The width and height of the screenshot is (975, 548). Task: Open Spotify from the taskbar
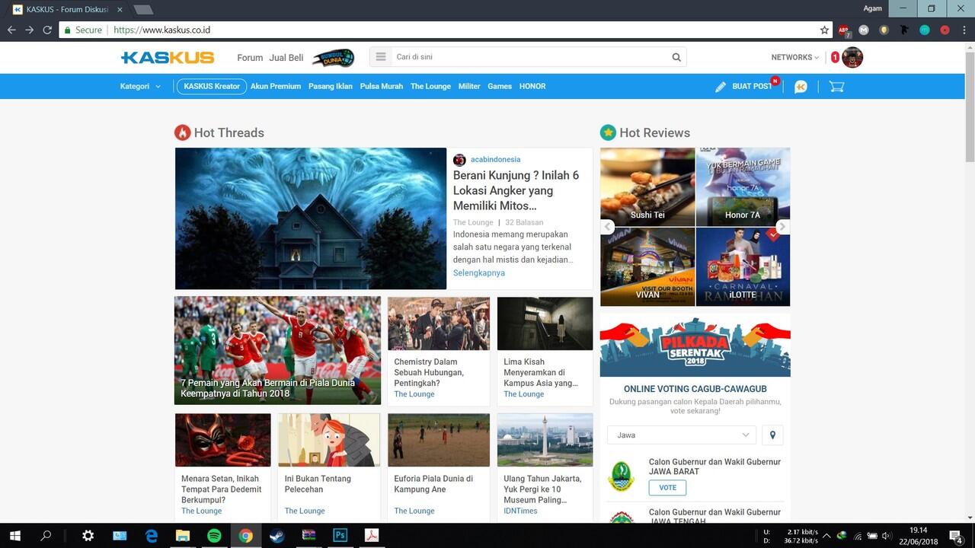(x=214, y=536)
